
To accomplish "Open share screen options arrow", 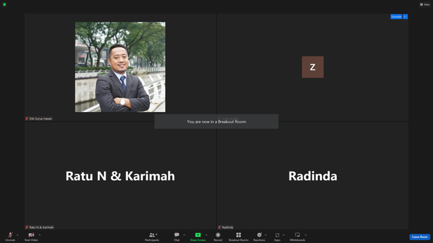I will coord(206,235).
